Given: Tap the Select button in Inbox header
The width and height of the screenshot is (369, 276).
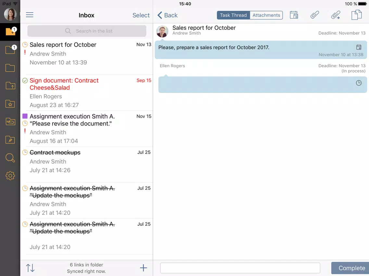Looking at the screenshot, I should 141,15.
